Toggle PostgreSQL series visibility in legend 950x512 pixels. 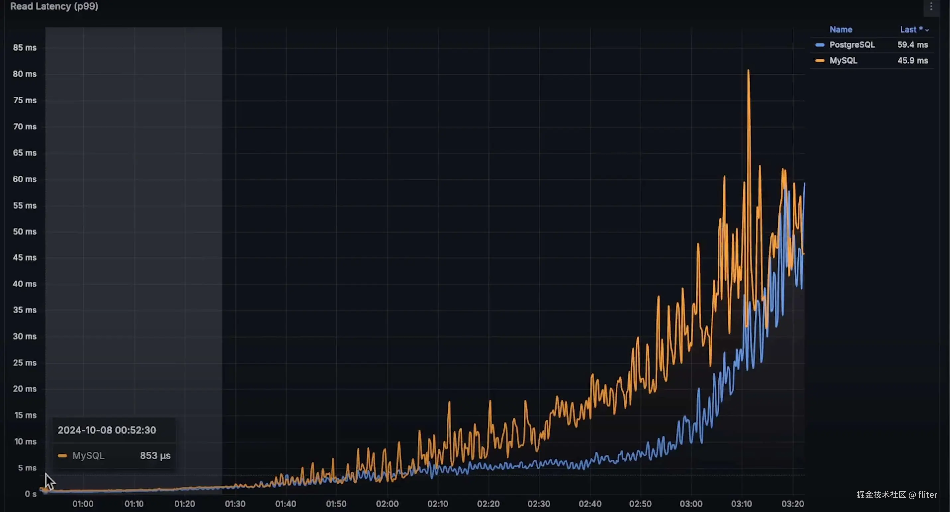click(x=852, y=45)
